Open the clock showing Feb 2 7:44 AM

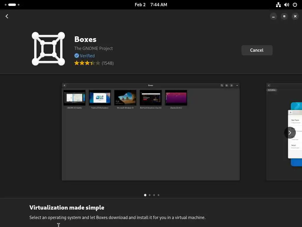tap(151, 5)
